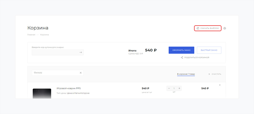
Task: Click the game mat product thumbnail
Action: pyautogui.click(x=42, y=93)
